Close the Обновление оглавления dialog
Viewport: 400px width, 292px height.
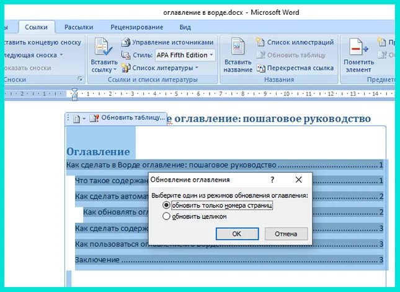pyautogui.click(x=298, y=180)
